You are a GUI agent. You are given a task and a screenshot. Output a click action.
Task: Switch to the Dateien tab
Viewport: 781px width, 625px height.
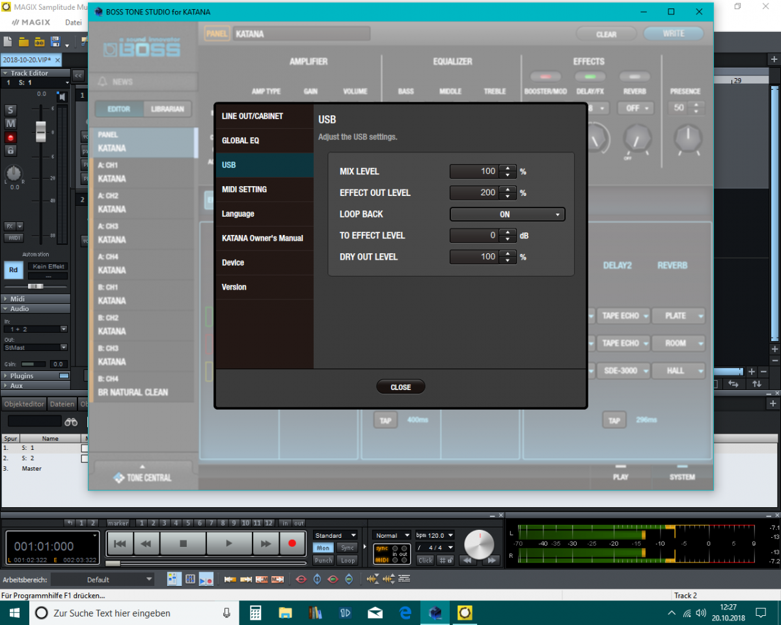point(62,404)
